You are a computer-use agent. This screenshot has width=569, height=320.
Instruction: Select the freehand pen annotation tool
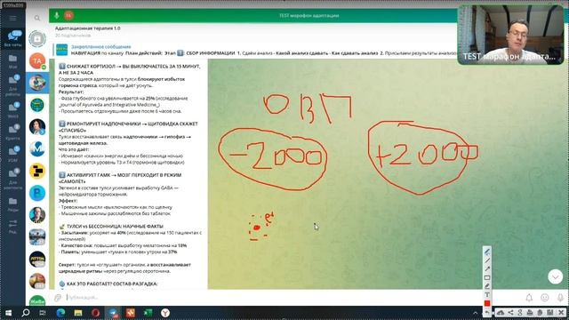[487, 252]
